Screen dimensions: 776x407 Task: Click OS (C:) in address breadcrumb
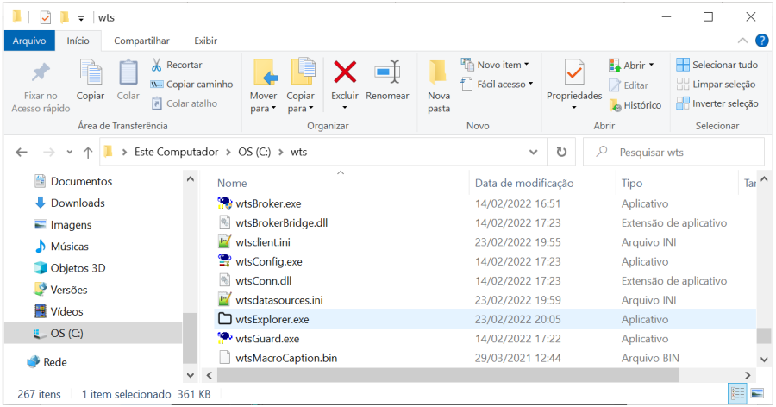click(x=254, y=152)
